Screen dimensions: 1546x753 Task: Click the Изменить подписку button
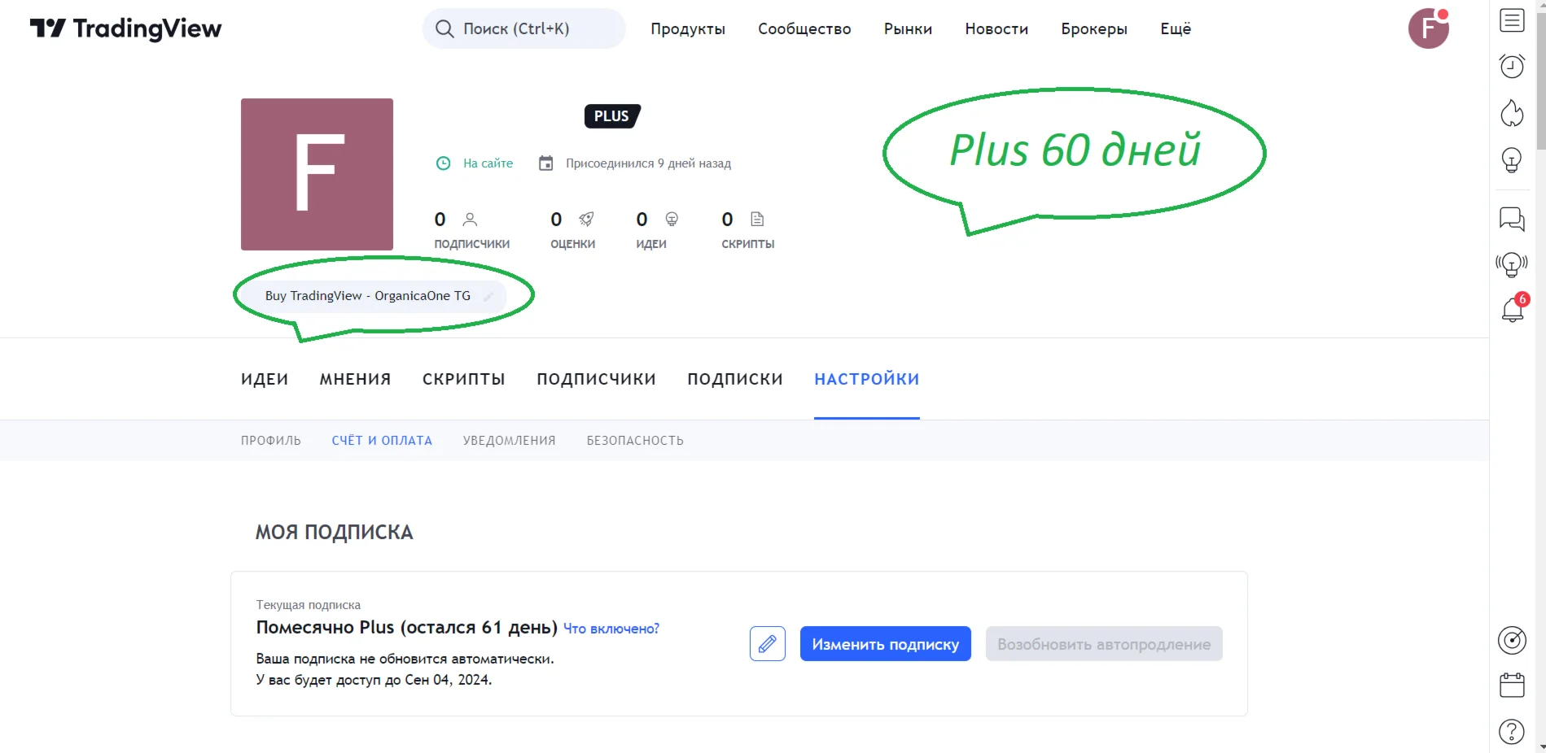point(886,644)
